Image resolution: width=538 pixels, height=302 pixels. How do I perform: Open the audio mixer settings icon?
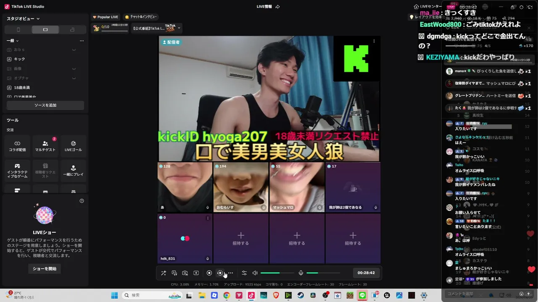pyautogui.click(x=244, y=273)
